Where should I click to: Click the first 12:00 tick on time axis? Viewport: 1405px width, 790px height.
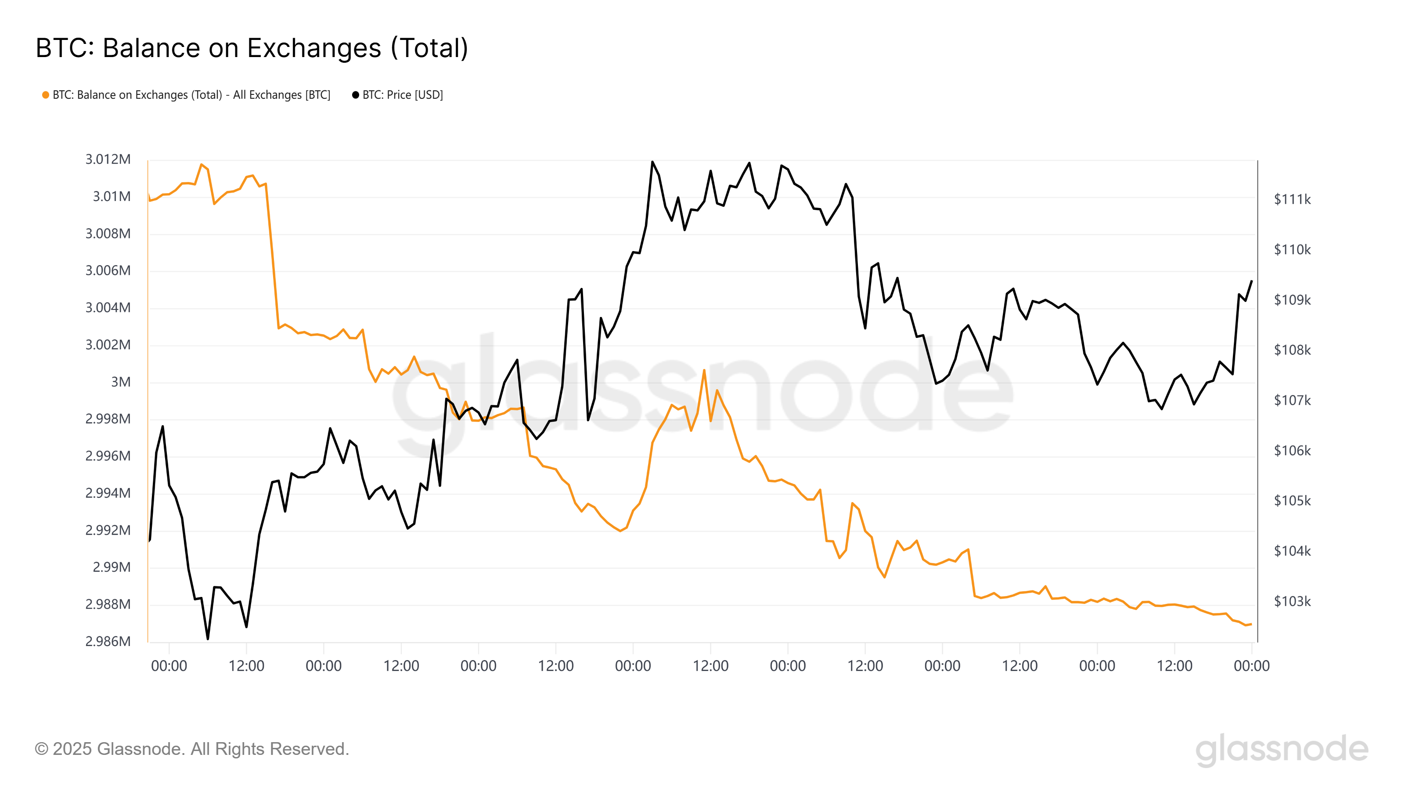pos(246,666)
